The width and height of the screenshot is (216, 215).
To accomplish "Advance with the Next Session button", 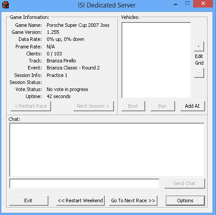I will coord(94,106).
